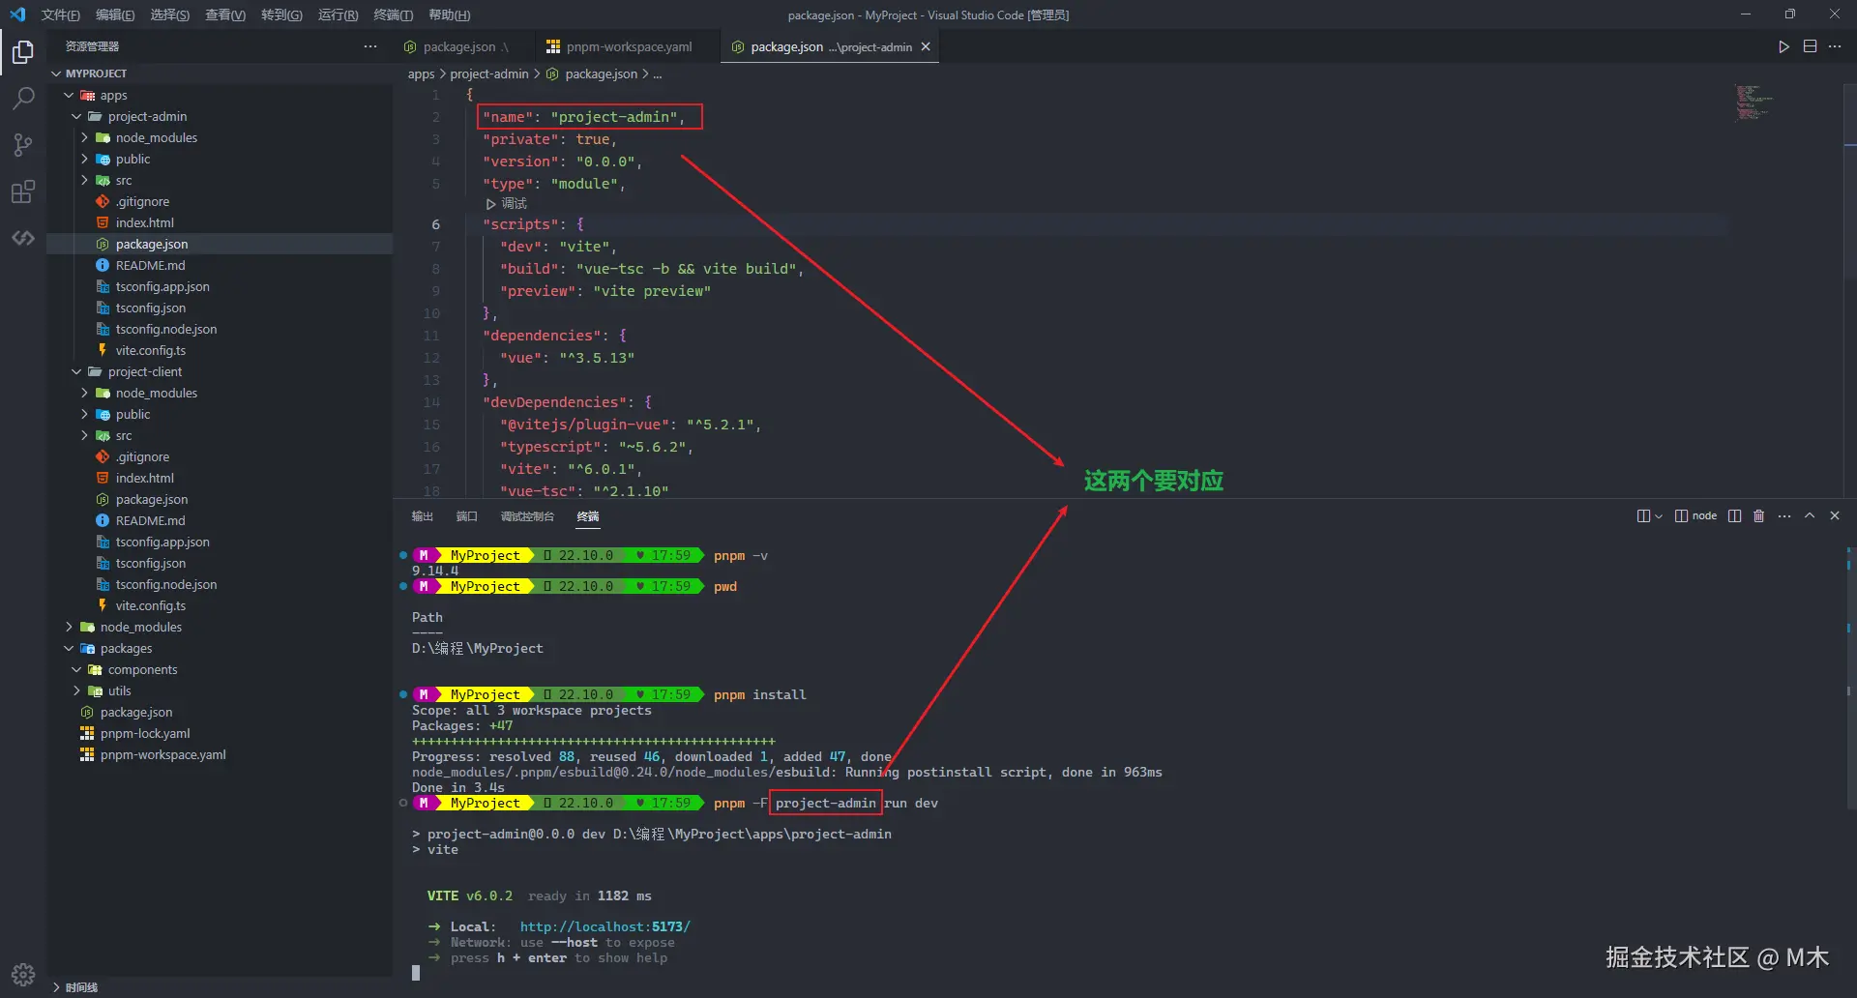1857x998 pixels.
Task: Expand the public folder inside project-client
Action: click(x=84, y=414)
